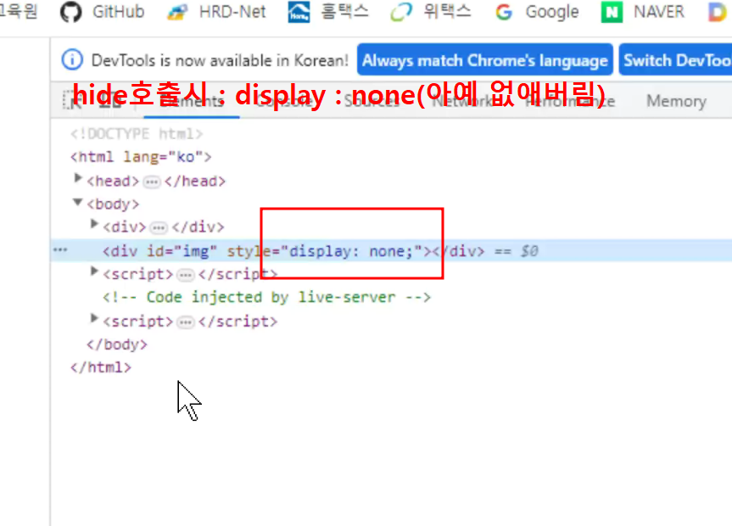Screen dimensions: 732x526
Task: Switch to the Memory tab
Action: [x=676, y=101]
